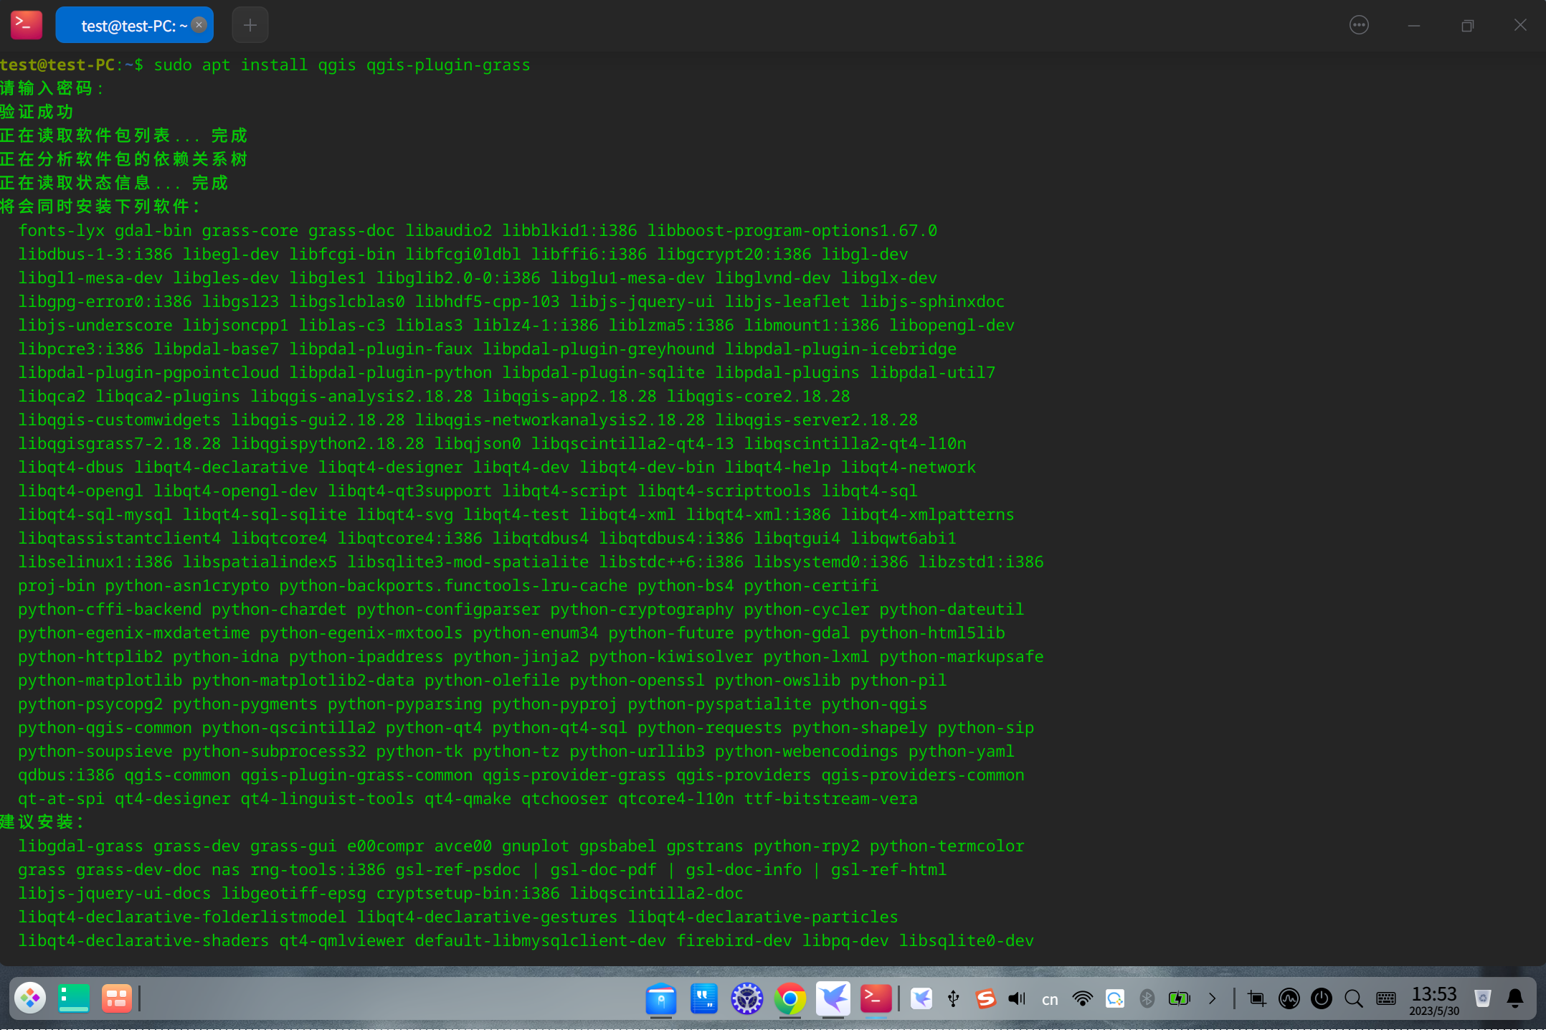Open notifications with the bell icon
Screen dimensions: 1546x1030
[x=1515, y=998]
